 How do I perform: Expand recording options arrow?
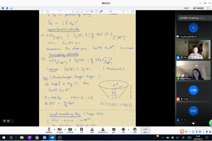[x=128, y=130]
